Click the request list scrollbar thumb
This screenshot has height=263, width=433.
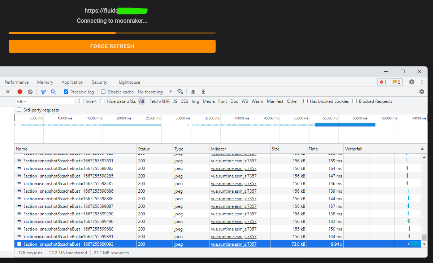(x=424, y=237)
